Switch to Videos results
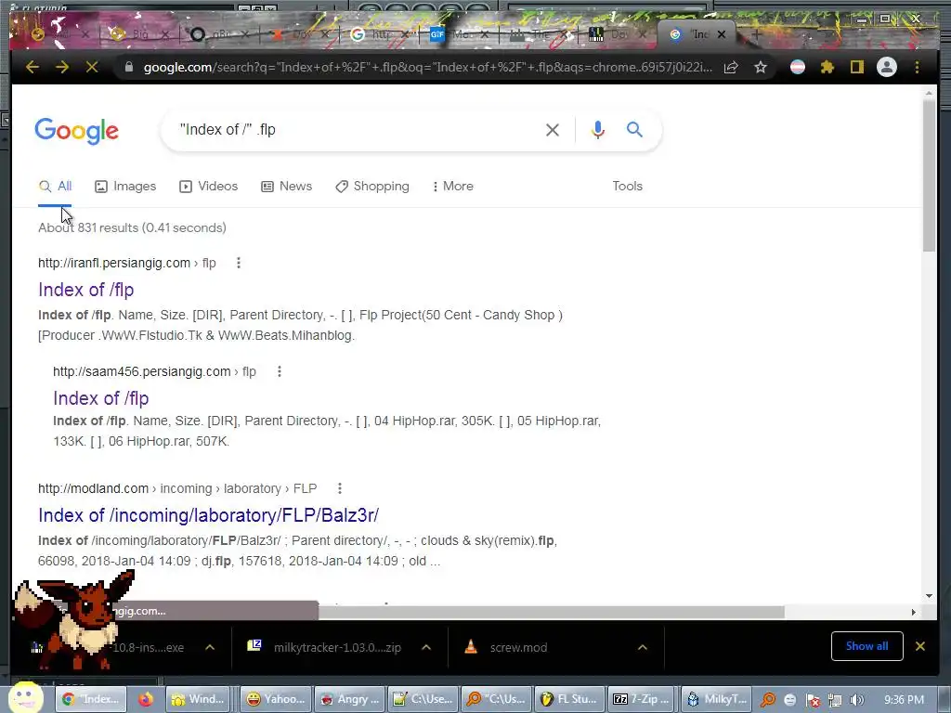951x713 pixels. point(209,186)
